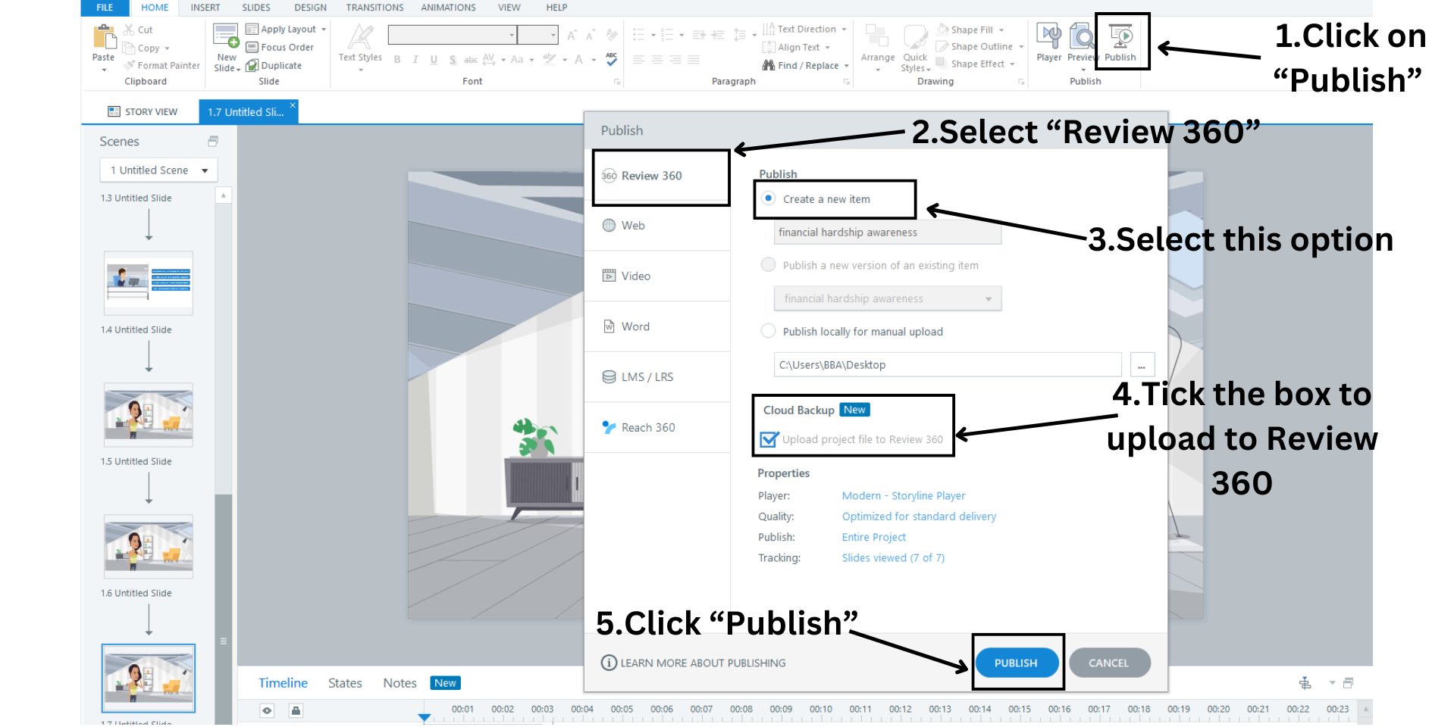Click Modern - Storyline Player link

(904, 496)
